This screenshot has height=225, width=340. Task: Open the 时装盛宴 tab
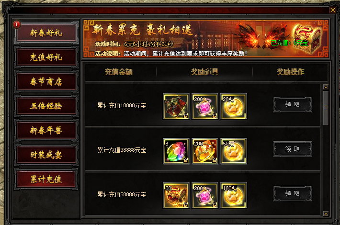click(46, 155)
